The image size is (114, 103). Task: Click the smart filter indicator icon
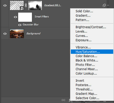[104, 5]
